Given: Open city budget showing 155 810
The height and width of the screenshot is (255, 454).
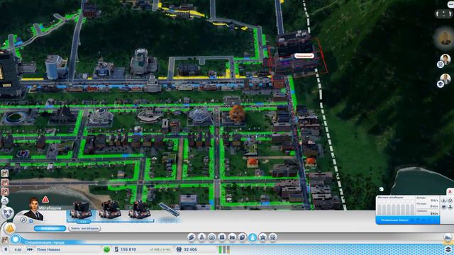Looking at the screenshot, I should [x=125, y=249].
